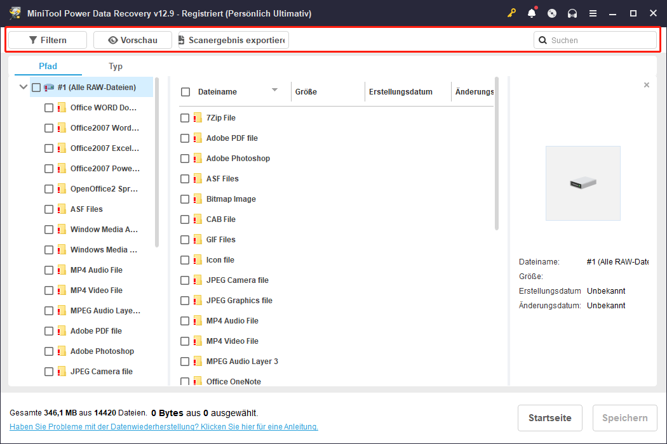The image size is (667, 444).
Task: Click folder icon next to Icon file
Action: pyautogui.click(x=198, y=259)
